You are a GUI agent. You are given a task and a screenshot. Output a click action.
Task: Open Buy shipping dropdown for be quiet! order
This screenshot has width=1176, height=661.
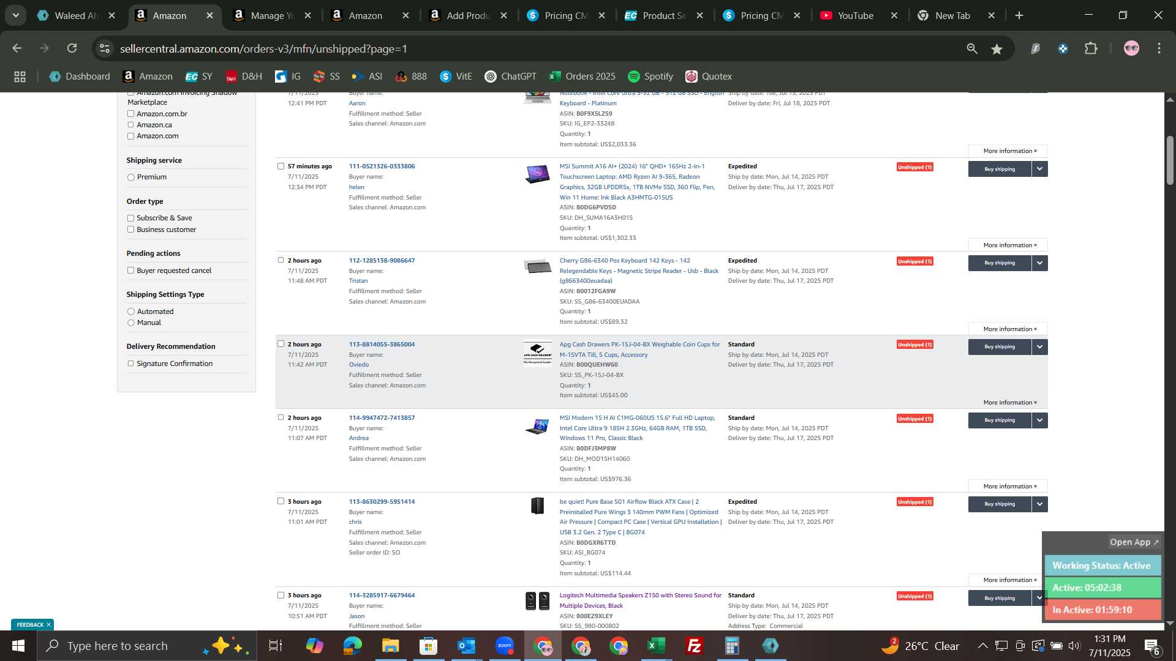click(1039, 504)
